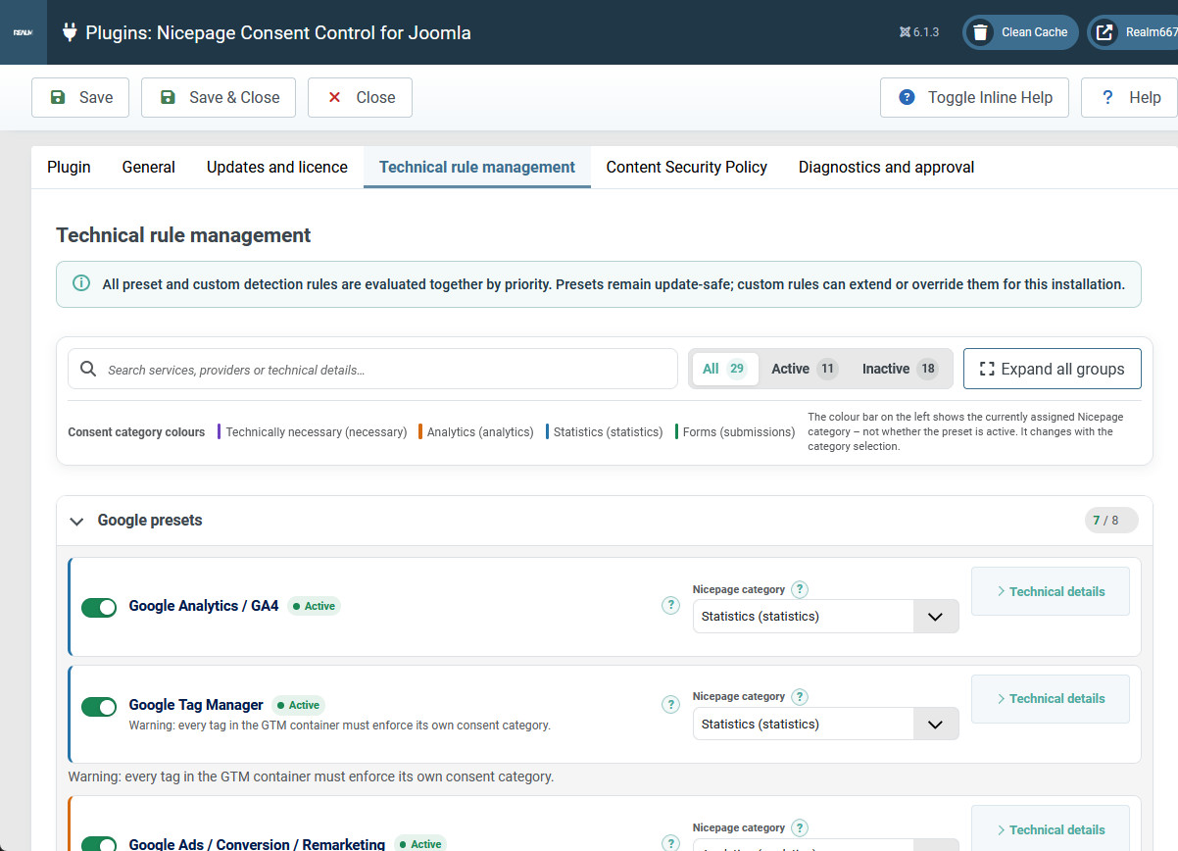Show all 29 rules filter
This screenshot has height=851, width=1178.
click(724, 369)
